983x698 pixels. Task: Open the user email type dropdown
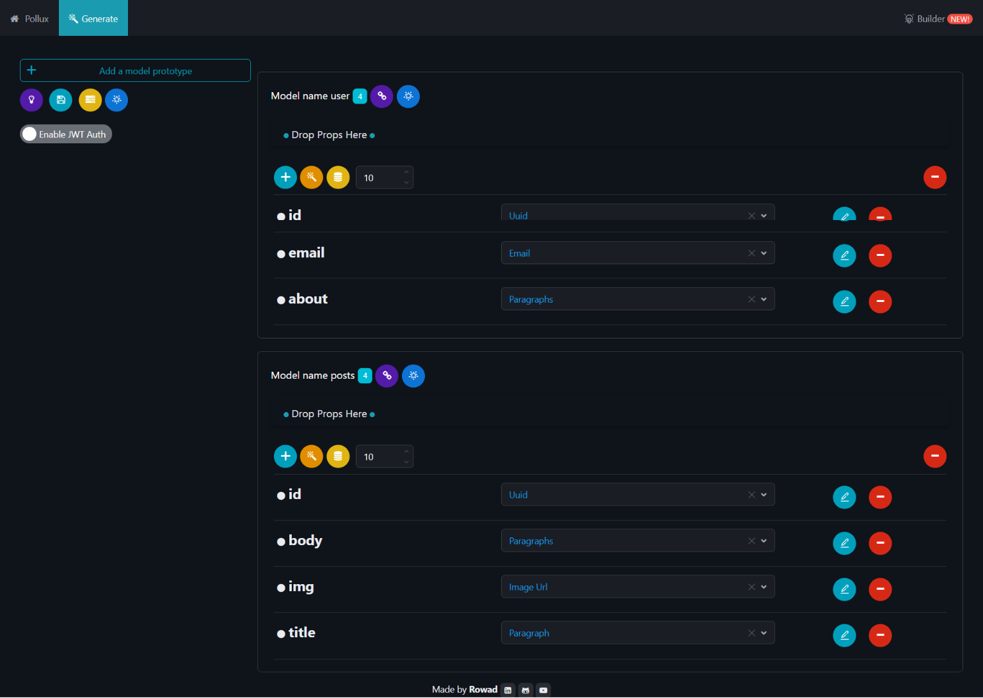(x=637, y=253)
